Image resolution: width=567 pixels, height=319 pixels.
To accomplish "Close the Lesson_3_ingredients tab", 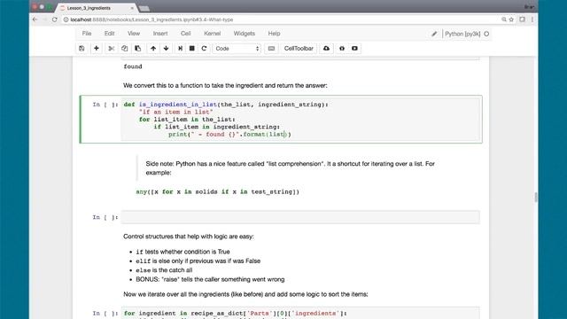I will [132, 8].
